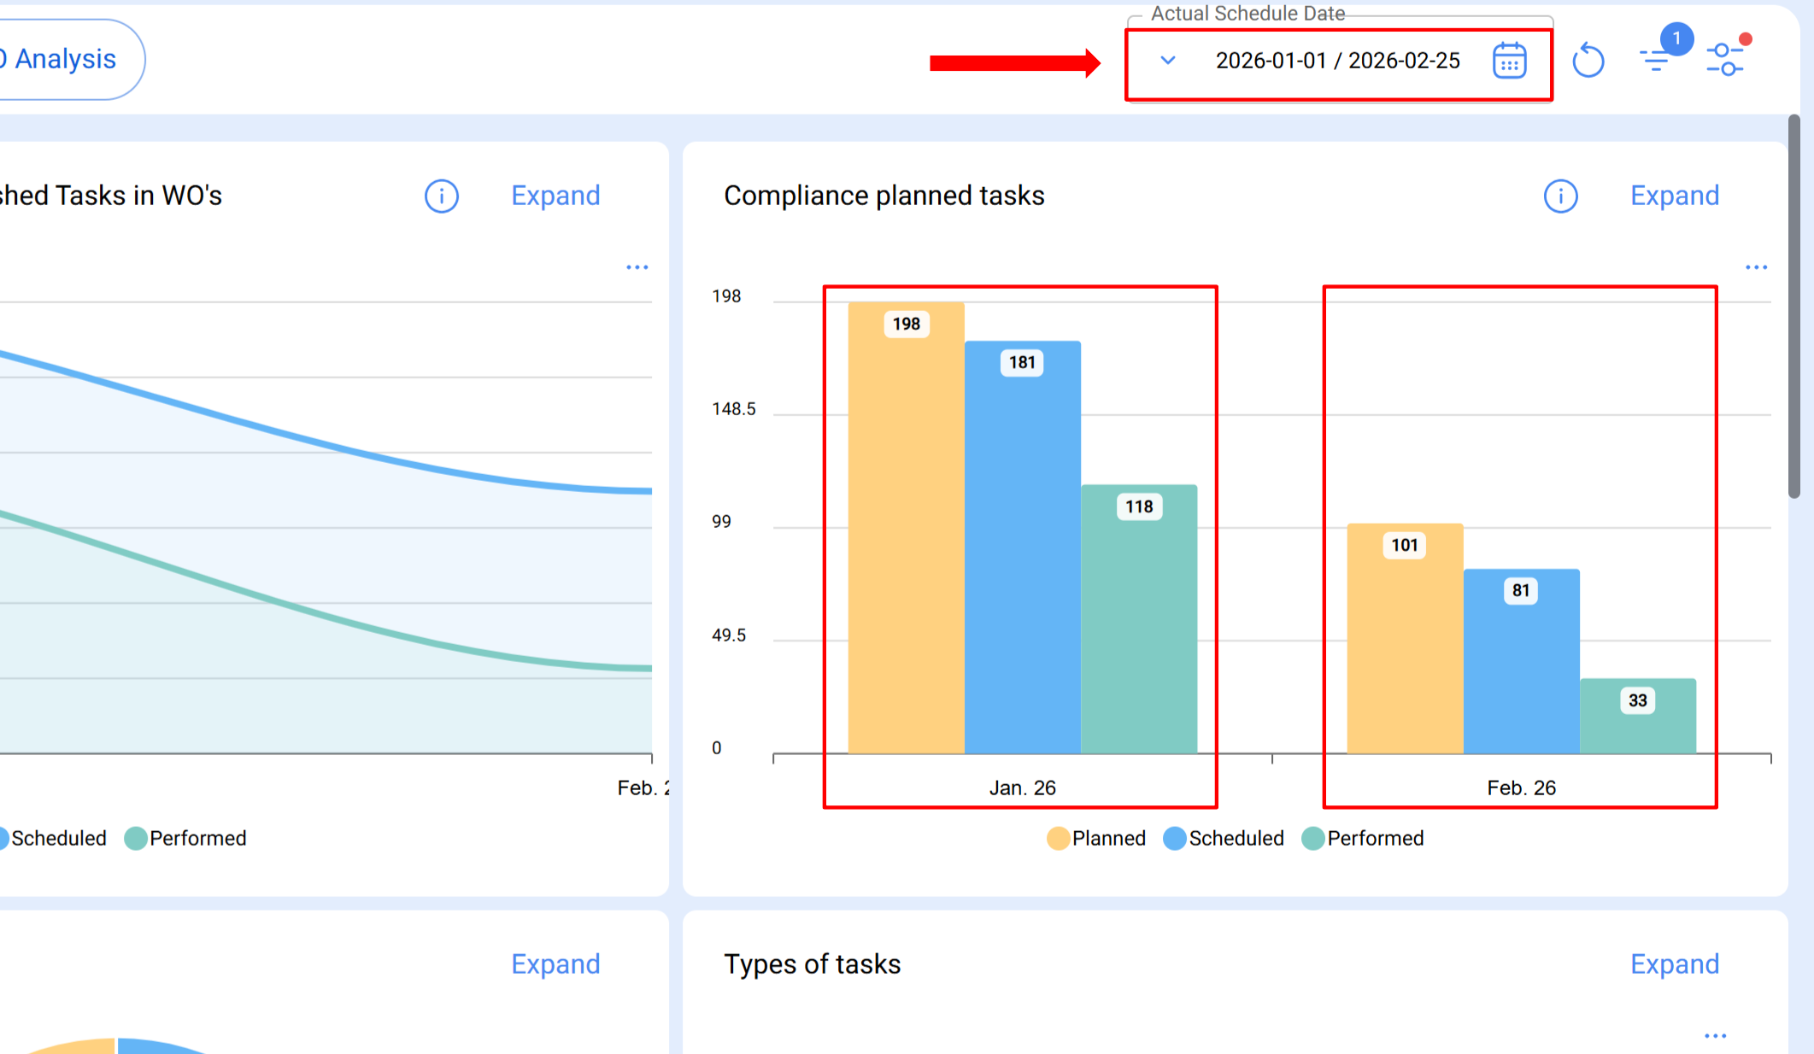Viewport: 1814px width, 1054px height.
Task: Open three-dot menu on Tasks in WO's chart
Action: (637, 267)
